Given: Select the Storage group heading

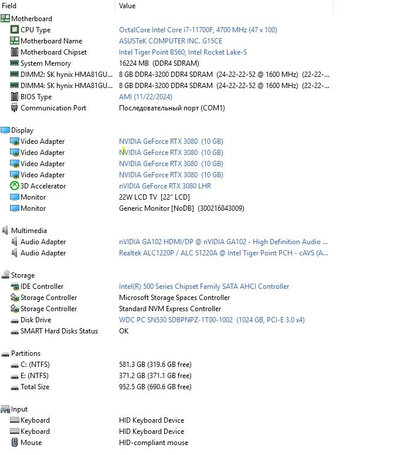Looking at the screenshot, I should pyautogui.click(x=23, y=275).
